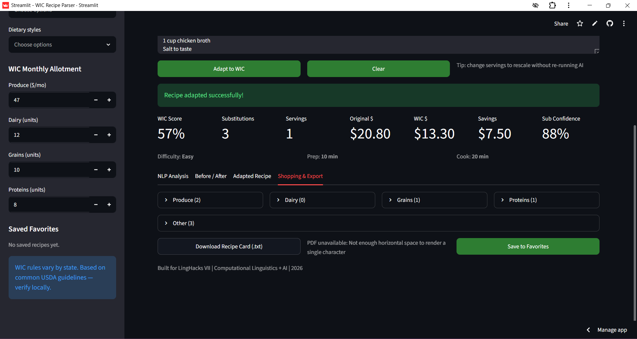637x339 pixels.
Task: Click the 'Saved Favorites' heading
Action: tap(34, 229)
